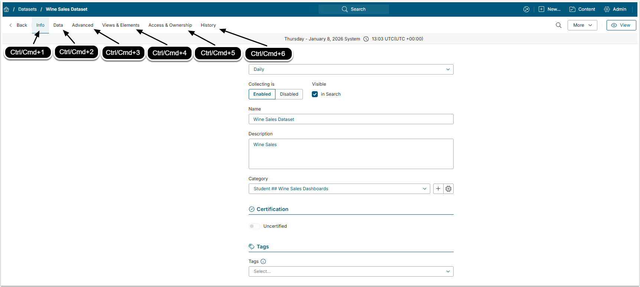Open the Access & Ownership tab
The image size is (640, 287).
coord(170,25)
